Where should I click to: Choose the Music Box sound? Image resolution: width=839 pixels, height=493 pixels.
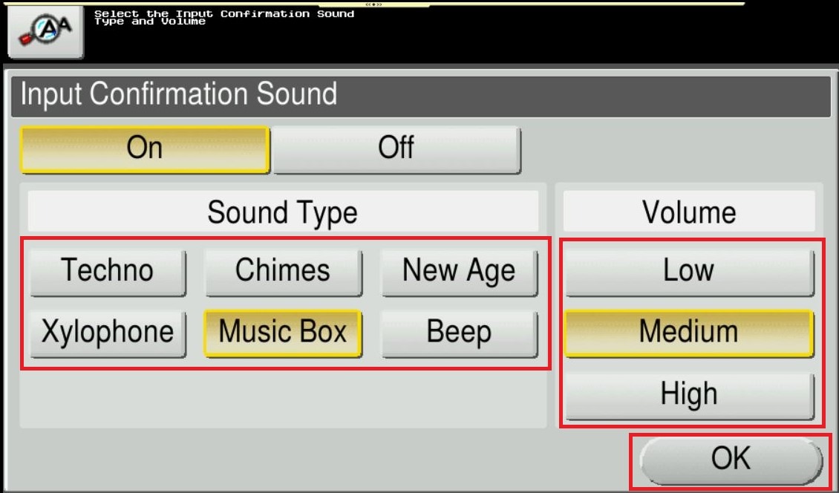click(x=283, y=332)
